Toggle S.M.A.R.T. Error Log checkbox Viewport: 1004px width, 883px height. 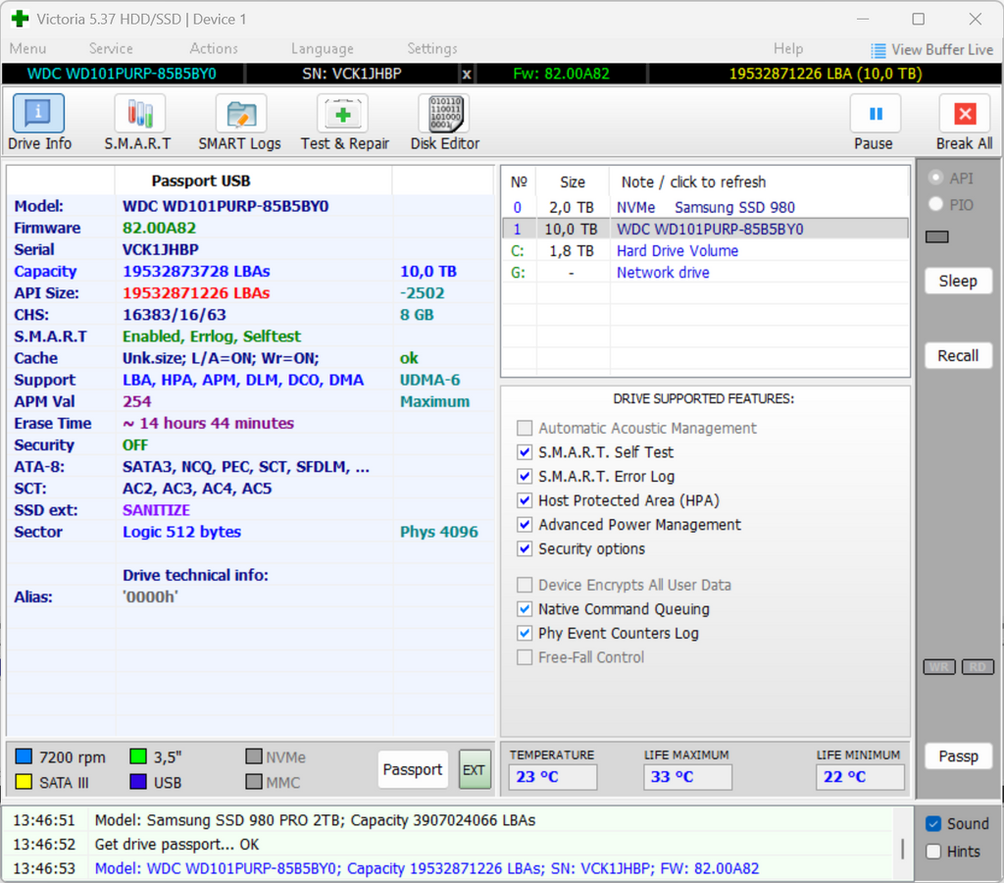525,477
